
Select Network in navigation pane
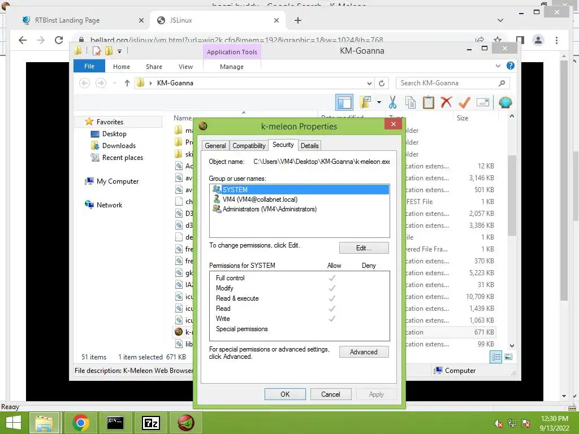[x=109, y=205]
